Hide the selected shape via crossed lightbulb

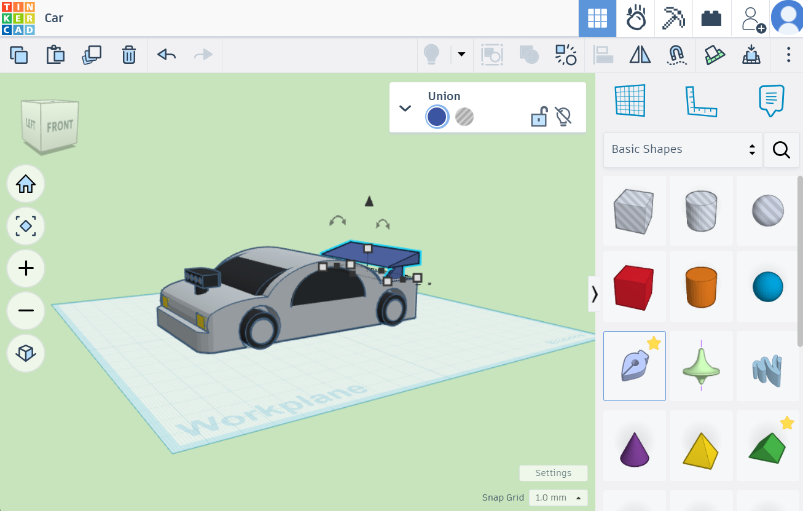563,116
